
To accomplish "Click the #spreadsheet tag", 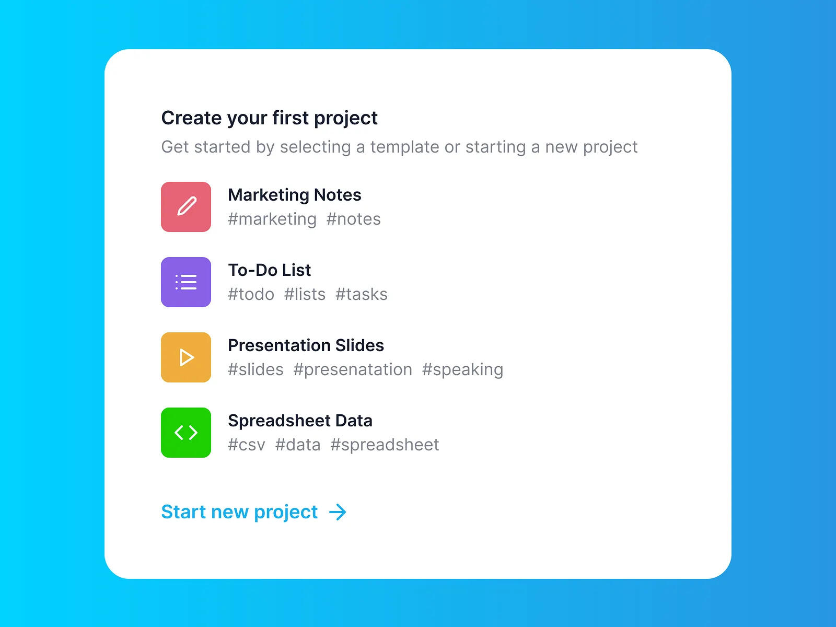I will pos(385,445).
